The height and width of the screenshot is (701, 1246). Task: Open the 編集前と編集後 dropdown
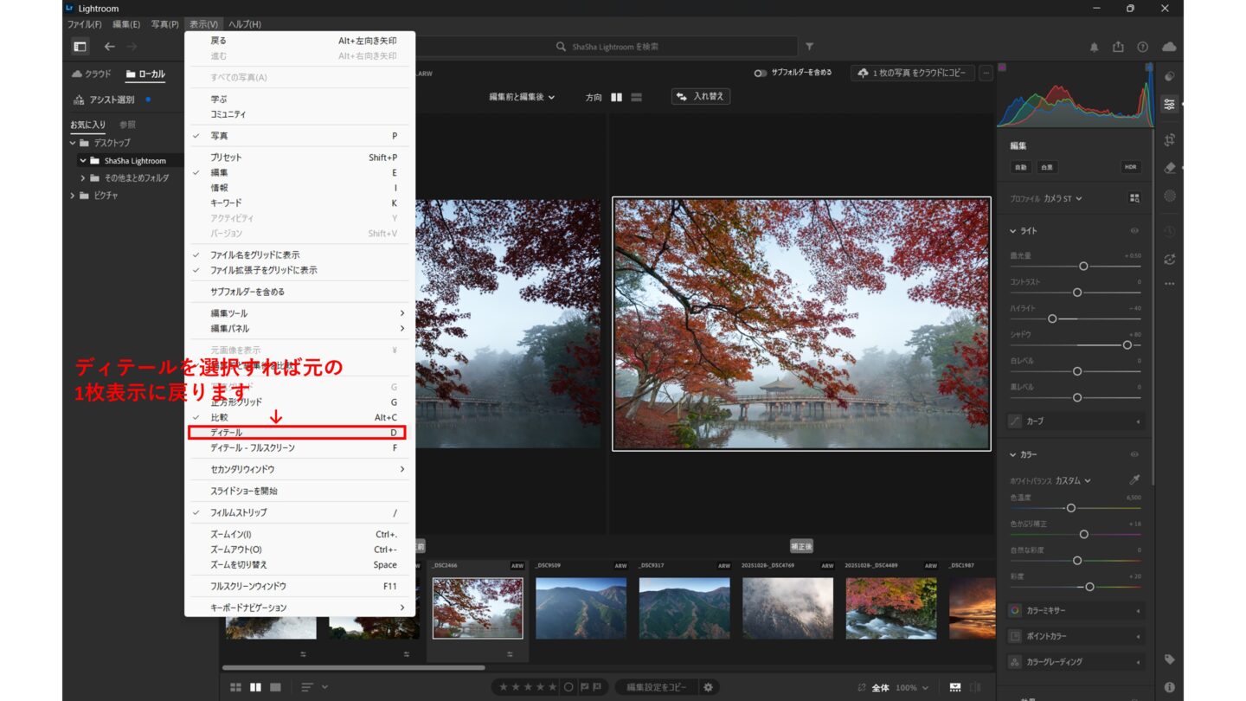click(x=522, y=97)
